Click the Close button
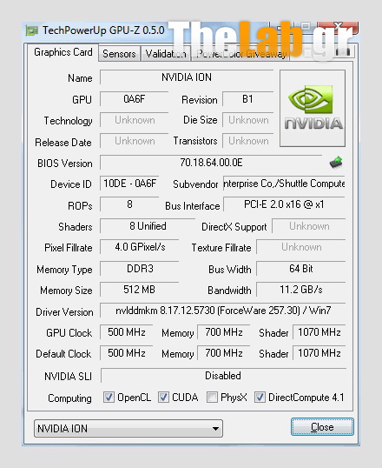Image resolution: width=382 pixels, height=468 pixels. coord(322,427)
